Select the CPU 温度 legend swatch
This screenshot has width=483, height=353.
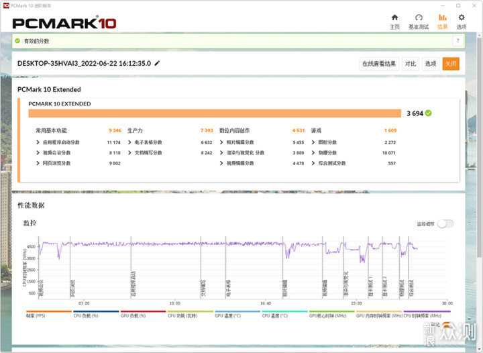point(284,311)
